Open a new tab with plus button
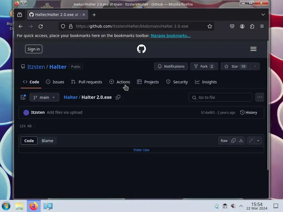283x212 pixels. tap(94, 15)
